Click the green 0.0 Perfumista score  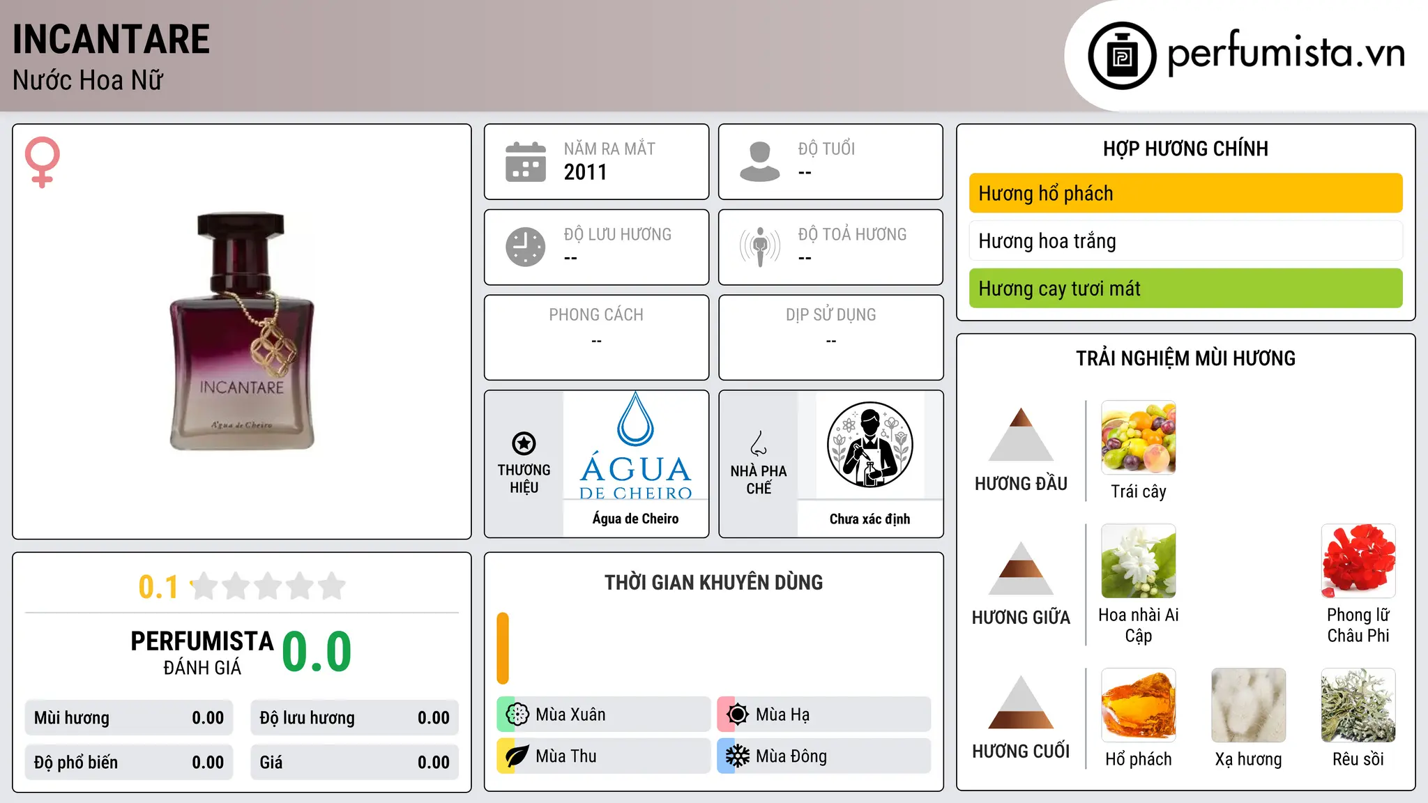(x=317, y=652)
